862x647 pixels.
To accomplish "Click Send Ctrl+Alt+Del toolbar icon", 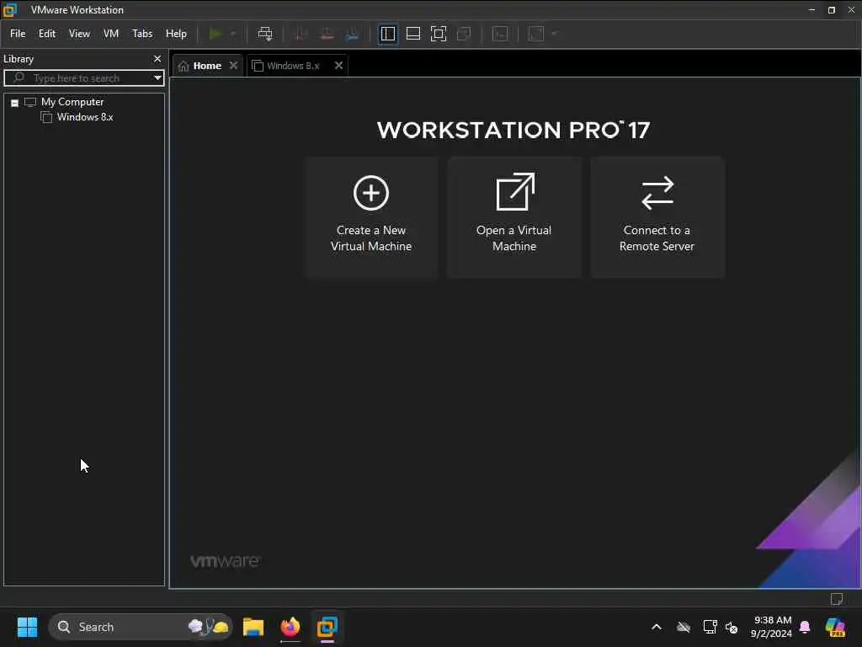I will pyautogui.click(x=265, y=34).
